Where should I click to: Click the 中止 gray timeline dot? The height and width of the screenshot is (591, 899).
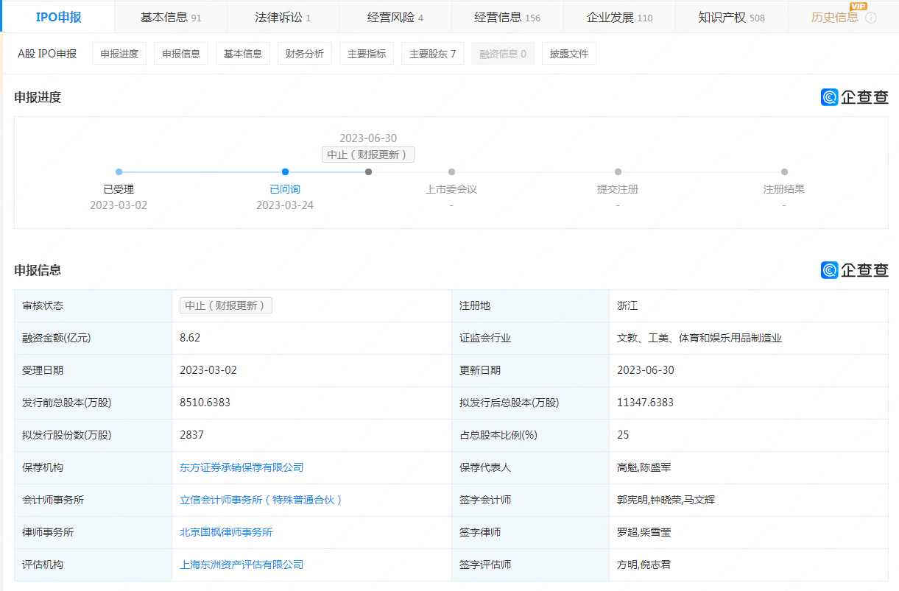(368, 172)
